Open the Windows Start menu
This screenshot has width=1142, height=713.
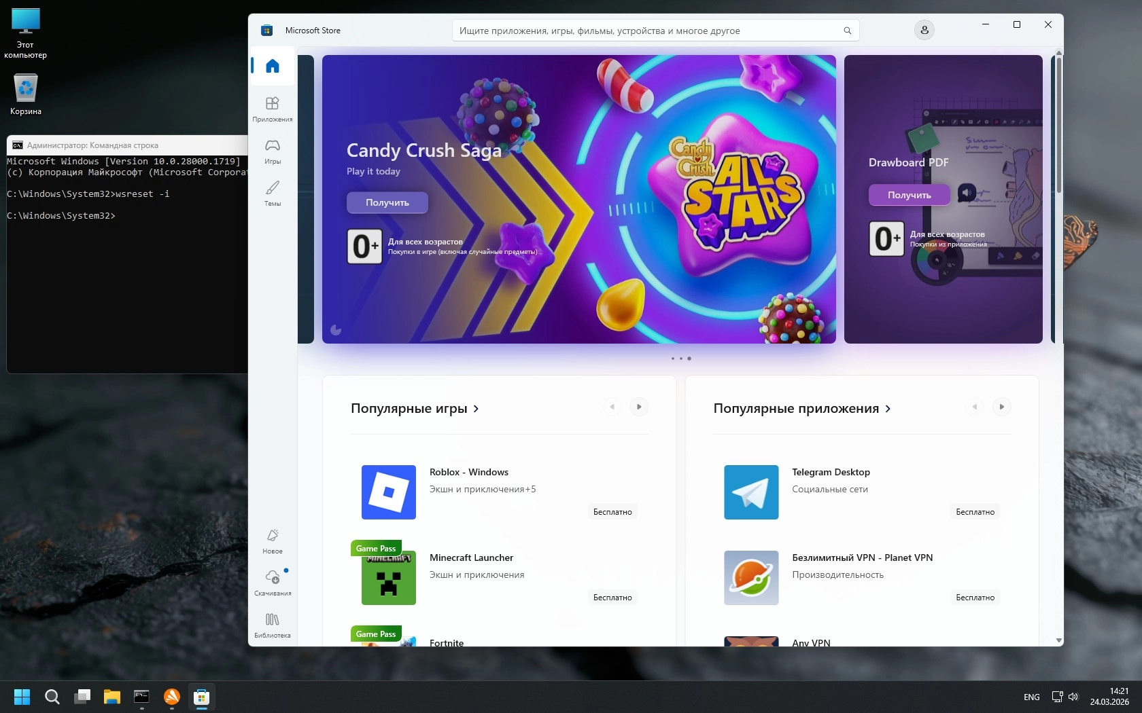click(x=22, y=697)
